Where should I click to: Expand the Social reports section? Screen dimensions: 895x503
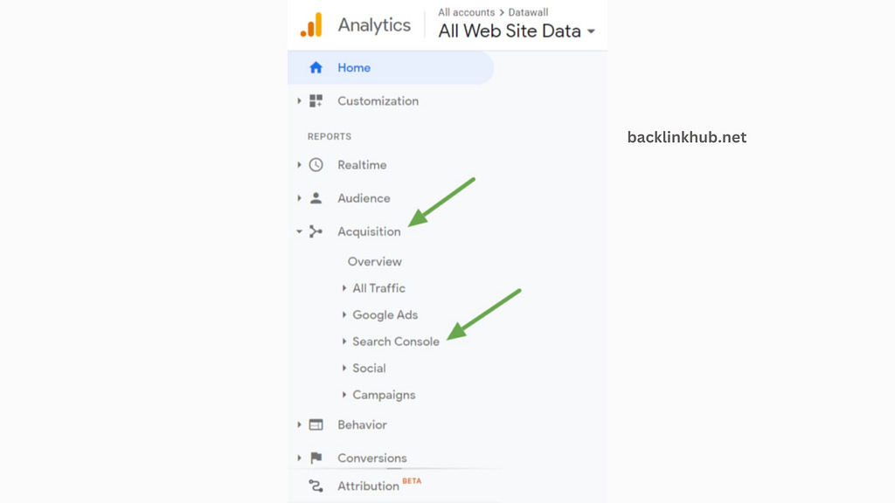coord(344,368)
